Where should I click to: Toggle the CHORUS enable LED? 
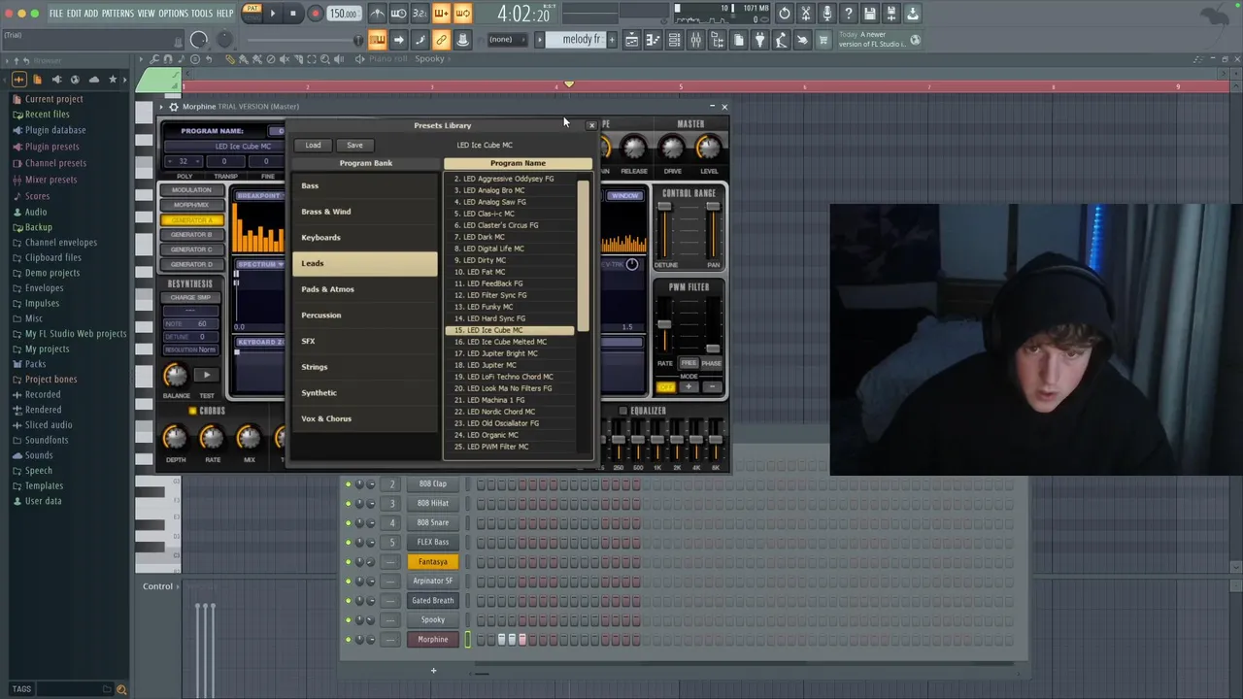(x=192, y=411)
